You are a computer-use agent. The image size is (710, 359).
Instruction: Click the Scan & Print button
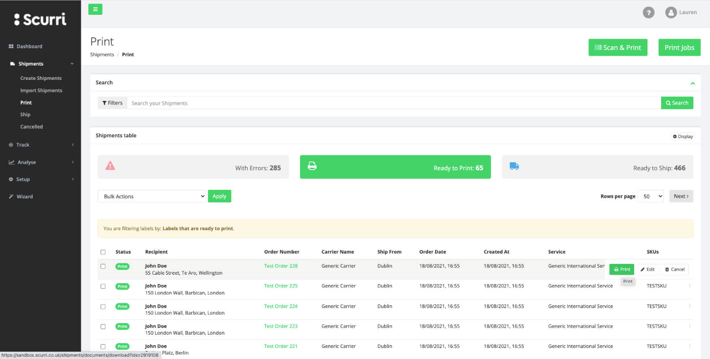[618, 48]
